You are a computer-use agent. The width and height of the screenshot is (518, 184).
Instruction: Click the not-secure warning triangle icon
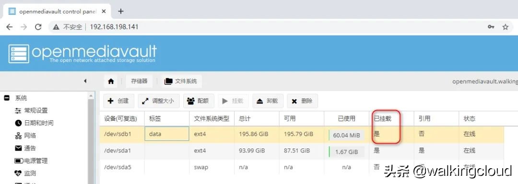pyautogui.click(x=56, y=27)
